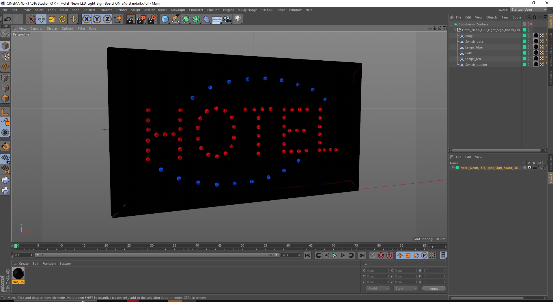Click the record active objects button
The height and width of the screenshot is (302, 553).
(373, 255)
